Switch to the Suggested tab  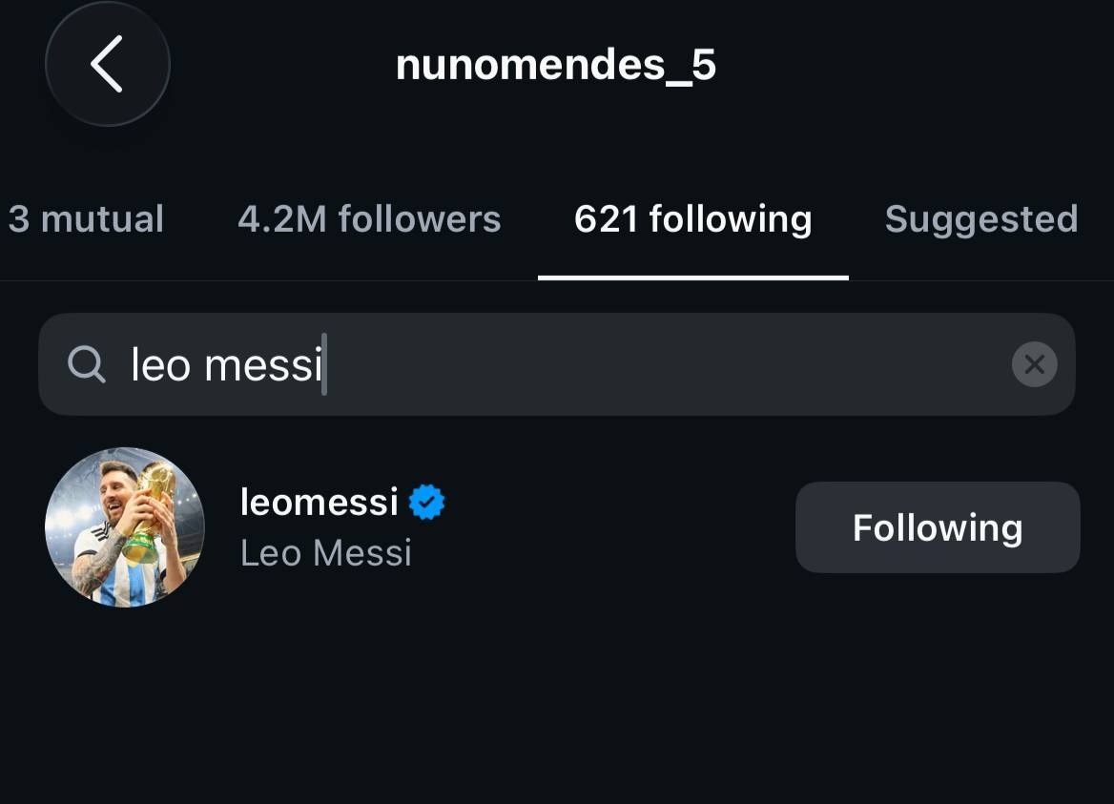(981, 220)
